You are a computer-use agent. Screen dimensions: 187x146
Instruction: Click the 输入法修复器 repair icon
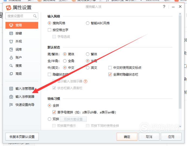tap(11, 97)
